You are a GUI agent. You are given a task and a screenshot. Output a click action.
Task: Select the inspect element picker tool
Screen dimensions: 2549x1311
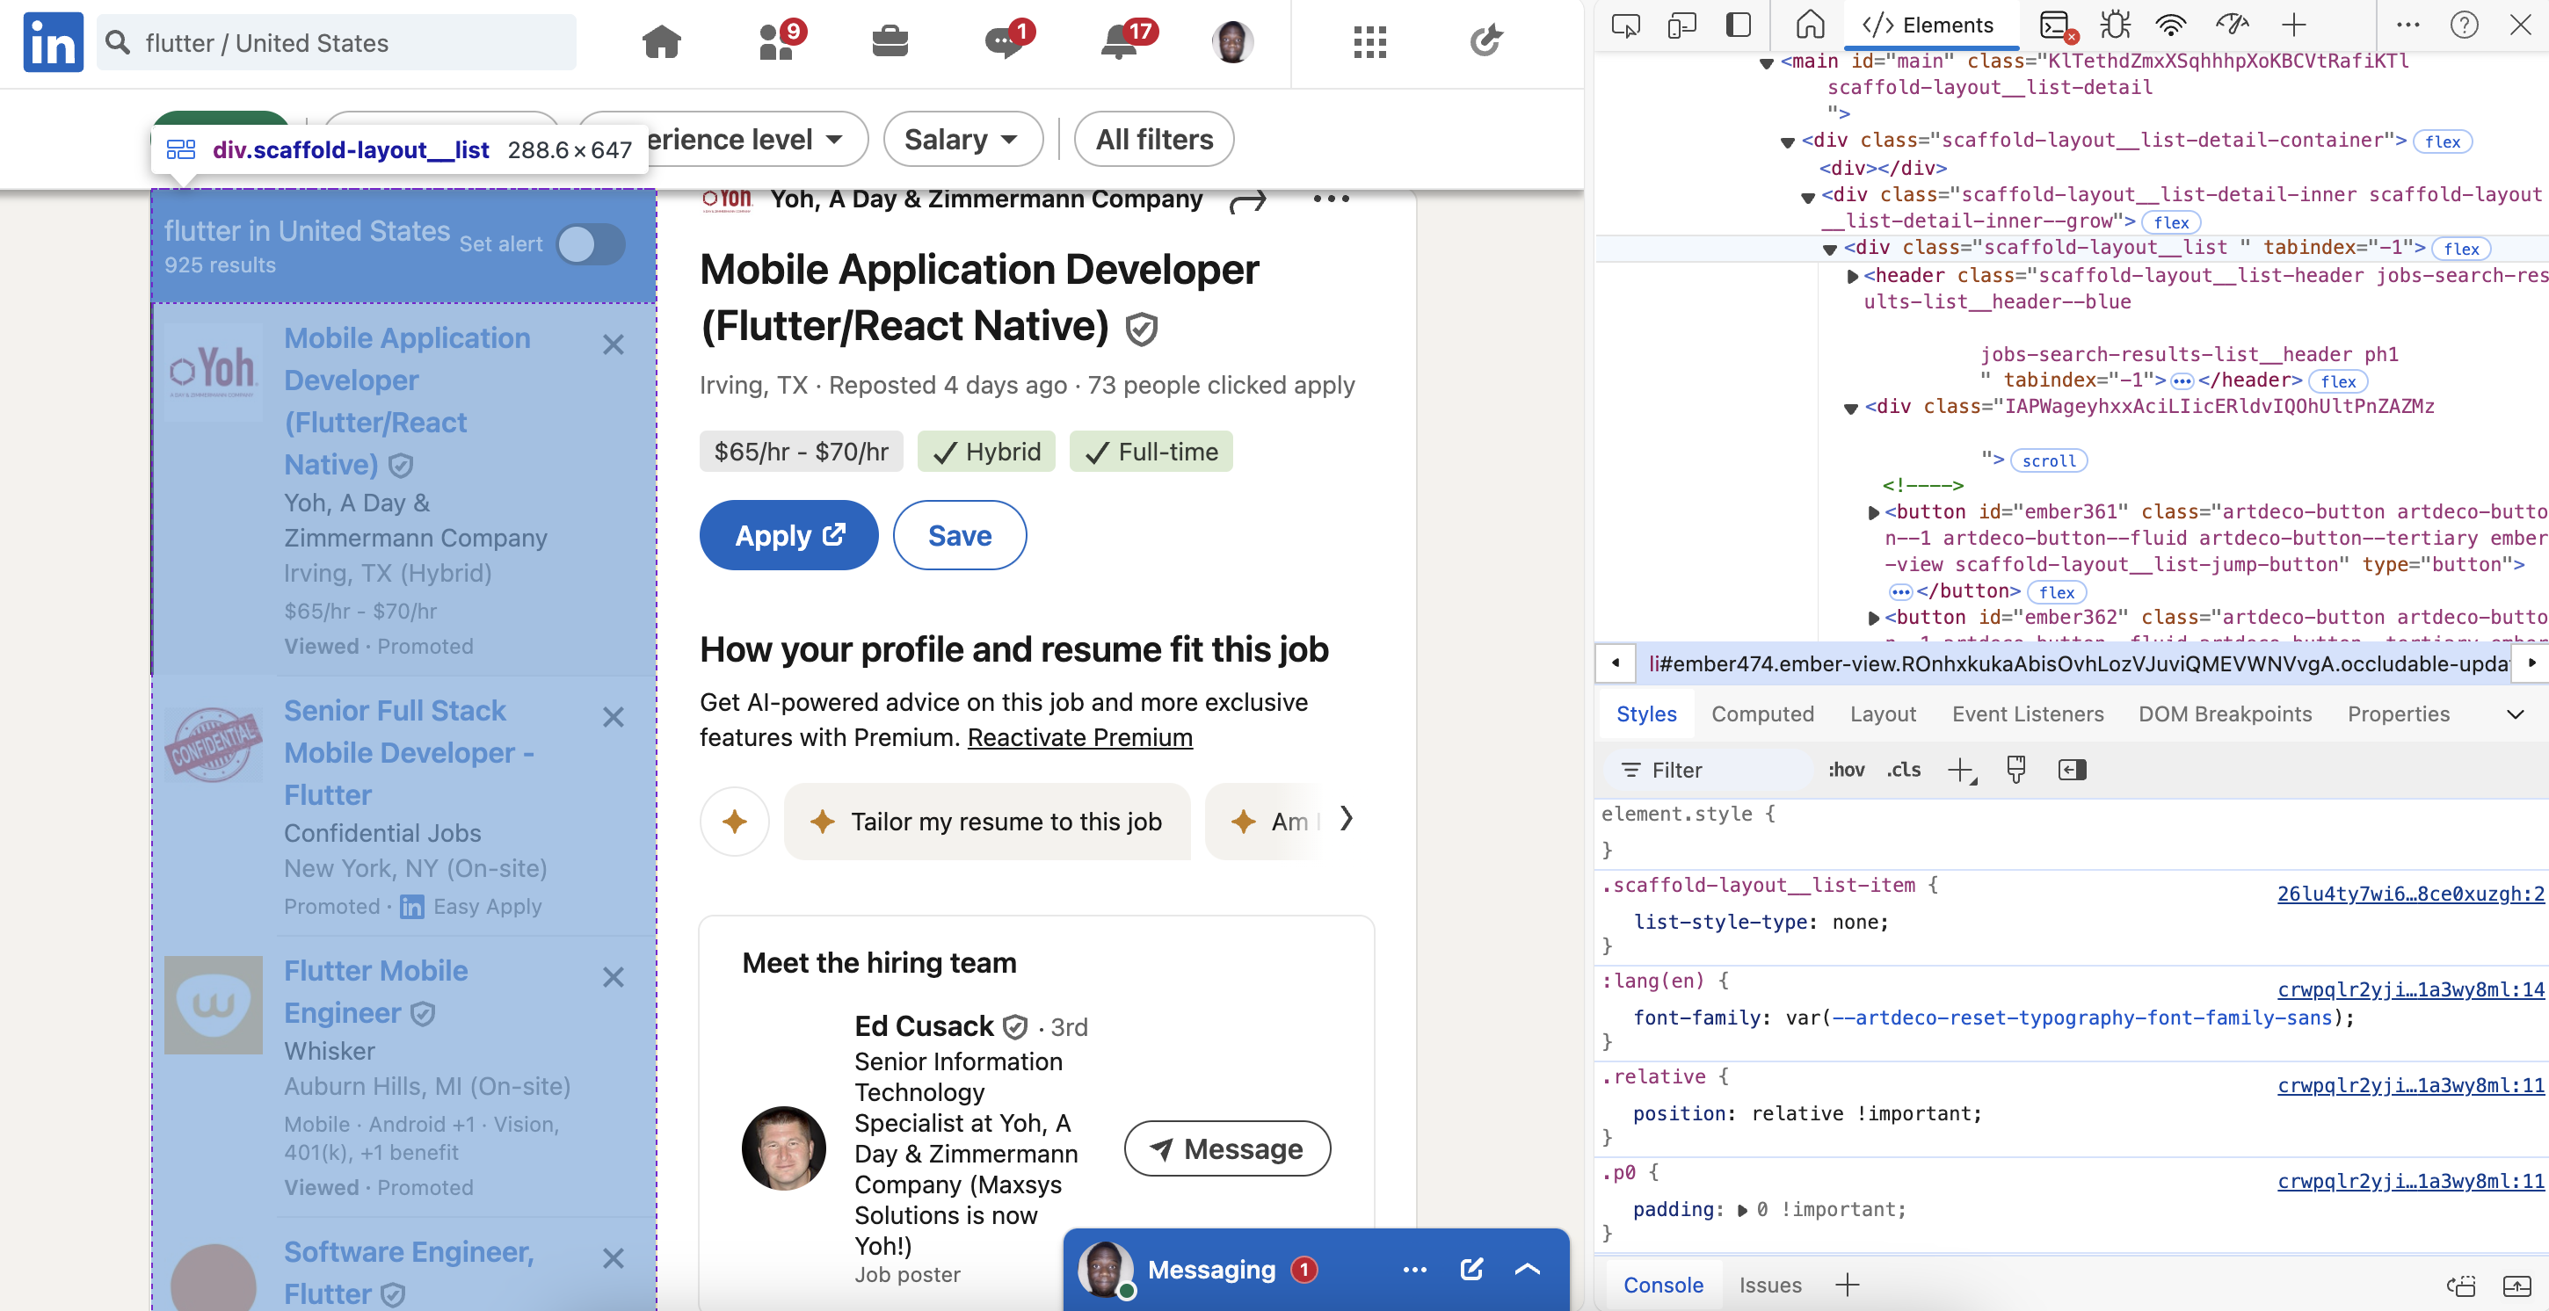coord(1626,25)
